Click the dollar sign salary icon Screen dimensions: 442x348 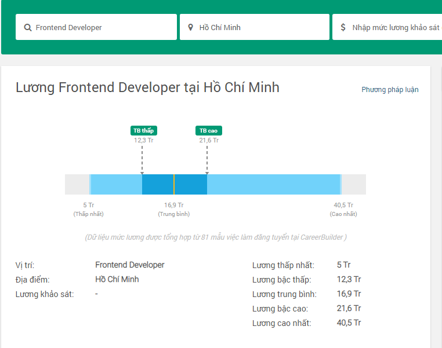(x=343, y=27)
